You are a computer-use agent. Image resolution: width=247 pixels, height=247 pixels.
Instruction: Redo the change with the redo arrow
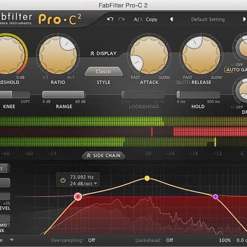(122, 19)
